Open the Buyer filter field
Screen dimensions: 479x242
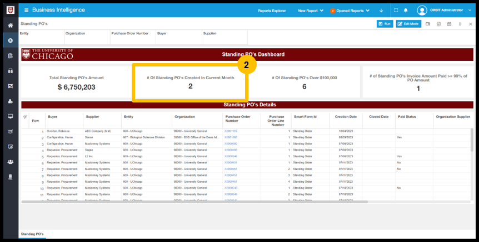click(x=179, y=37)
